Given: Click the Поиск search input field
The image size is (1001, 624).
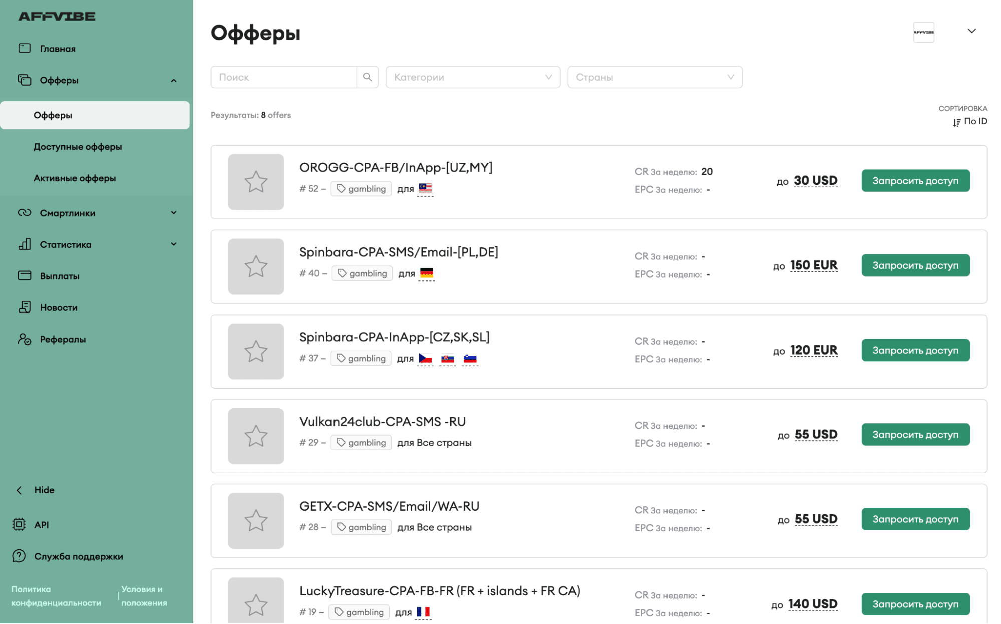Looking at the screenshot, I should 284,77.
